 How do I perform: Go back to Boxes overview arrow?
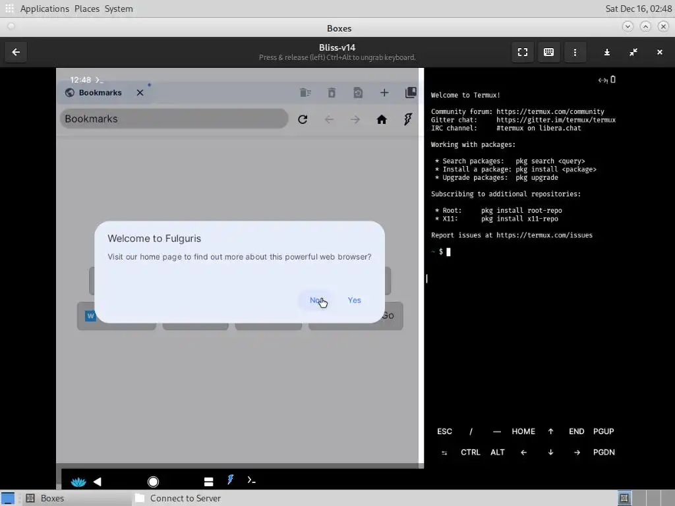(x=16, y=52)
